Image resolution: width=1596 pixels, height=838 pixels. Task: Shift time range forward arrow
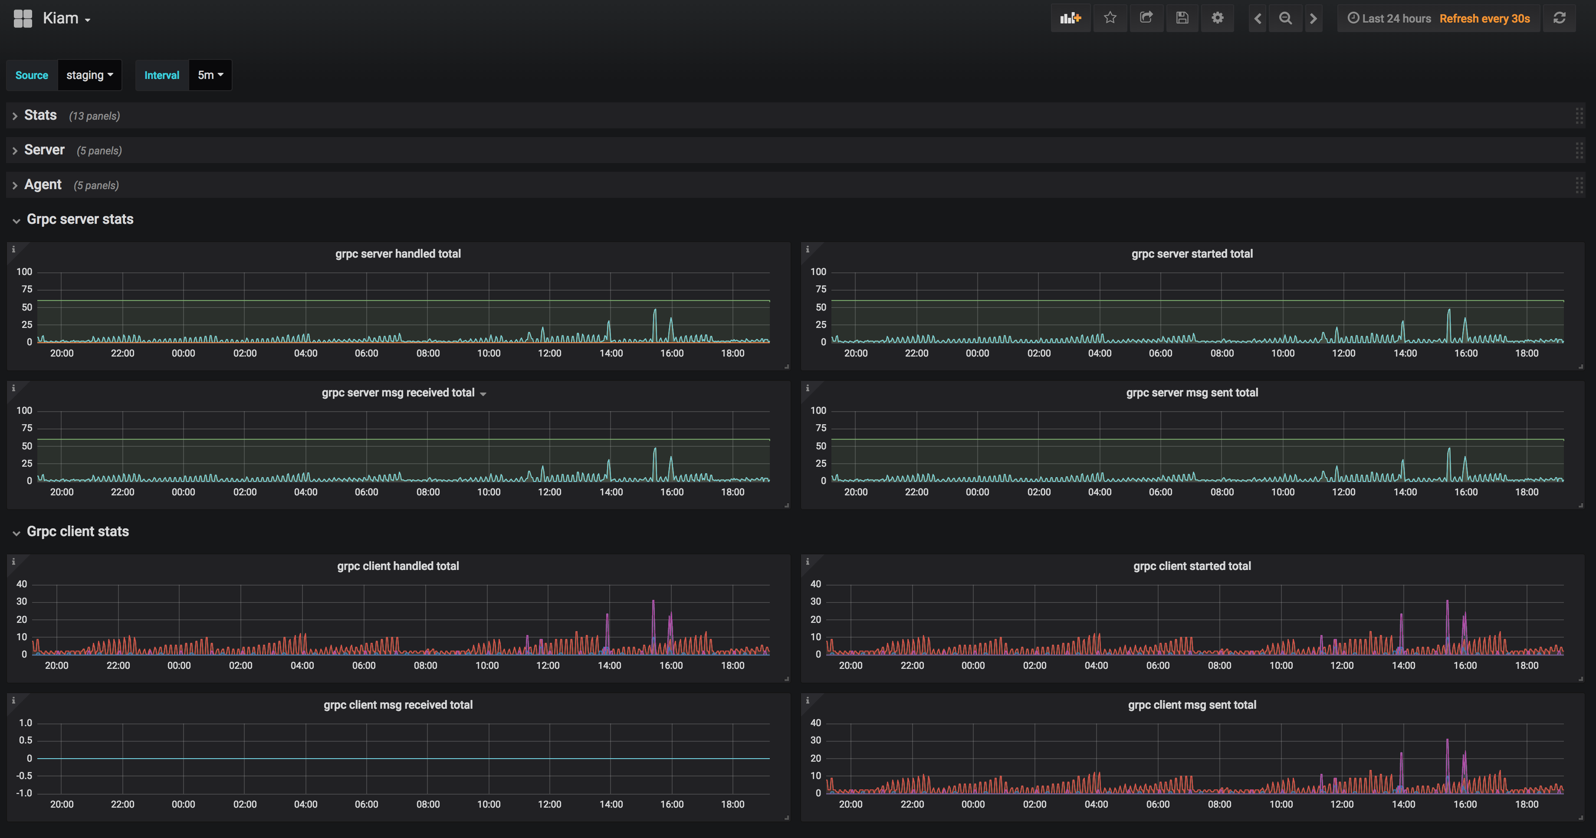click(x=1313, y=18)
